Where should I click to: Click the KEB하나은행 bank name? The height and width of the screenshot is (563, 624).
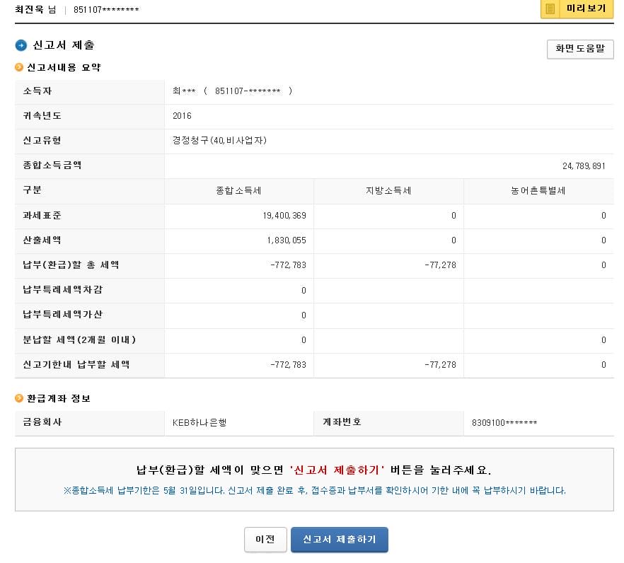[199, 423]
